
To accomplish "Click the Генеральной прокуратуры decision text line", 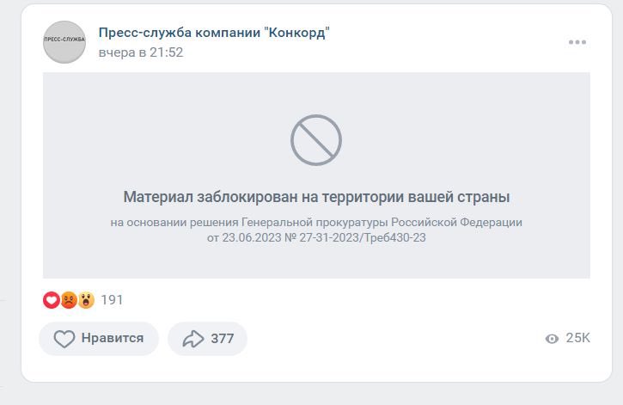I will point(316,222).
